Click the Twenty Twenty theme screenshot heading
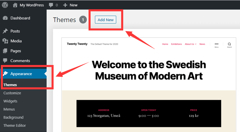The image size is (240, 132). 77,44
